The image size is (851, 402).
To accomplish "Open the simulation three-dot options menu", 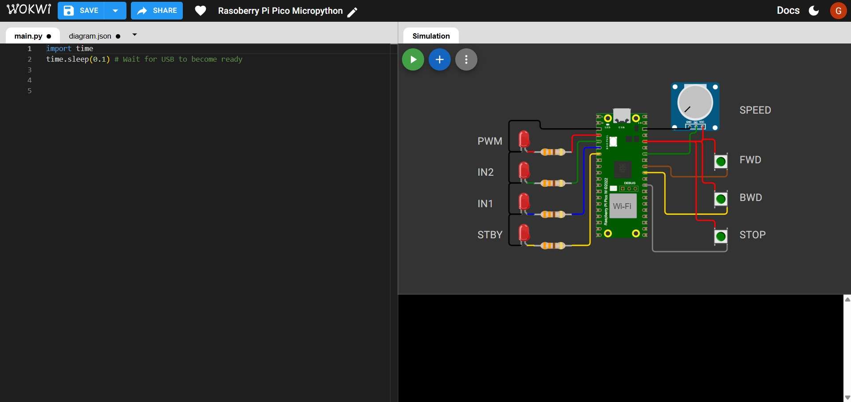I will coord(466,59).
